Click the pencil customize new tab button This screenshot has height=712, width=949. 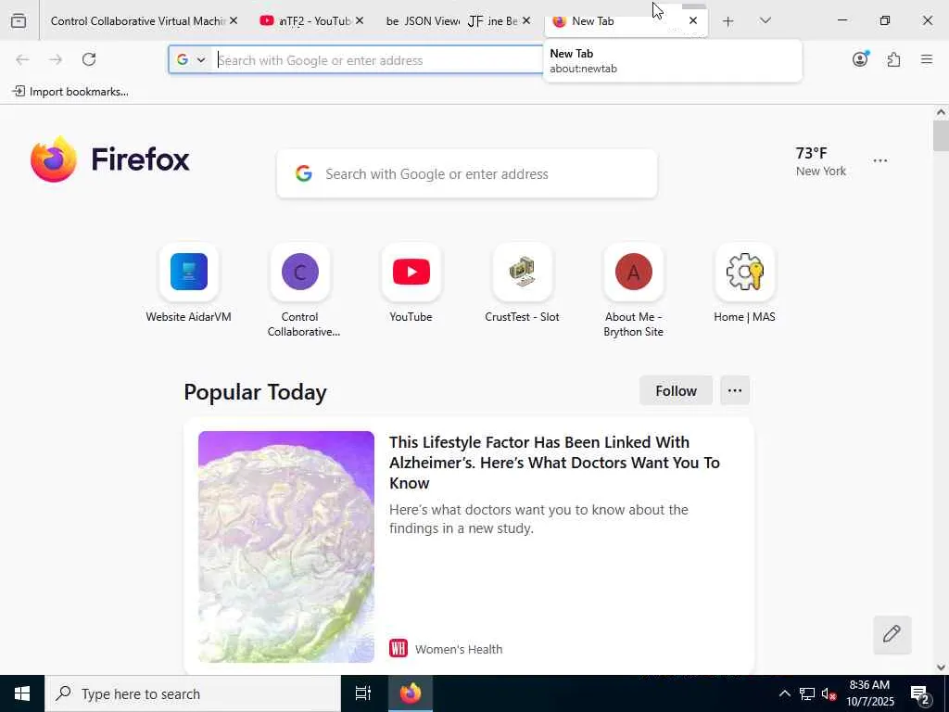pyautogui.click(x=892, y=634)
